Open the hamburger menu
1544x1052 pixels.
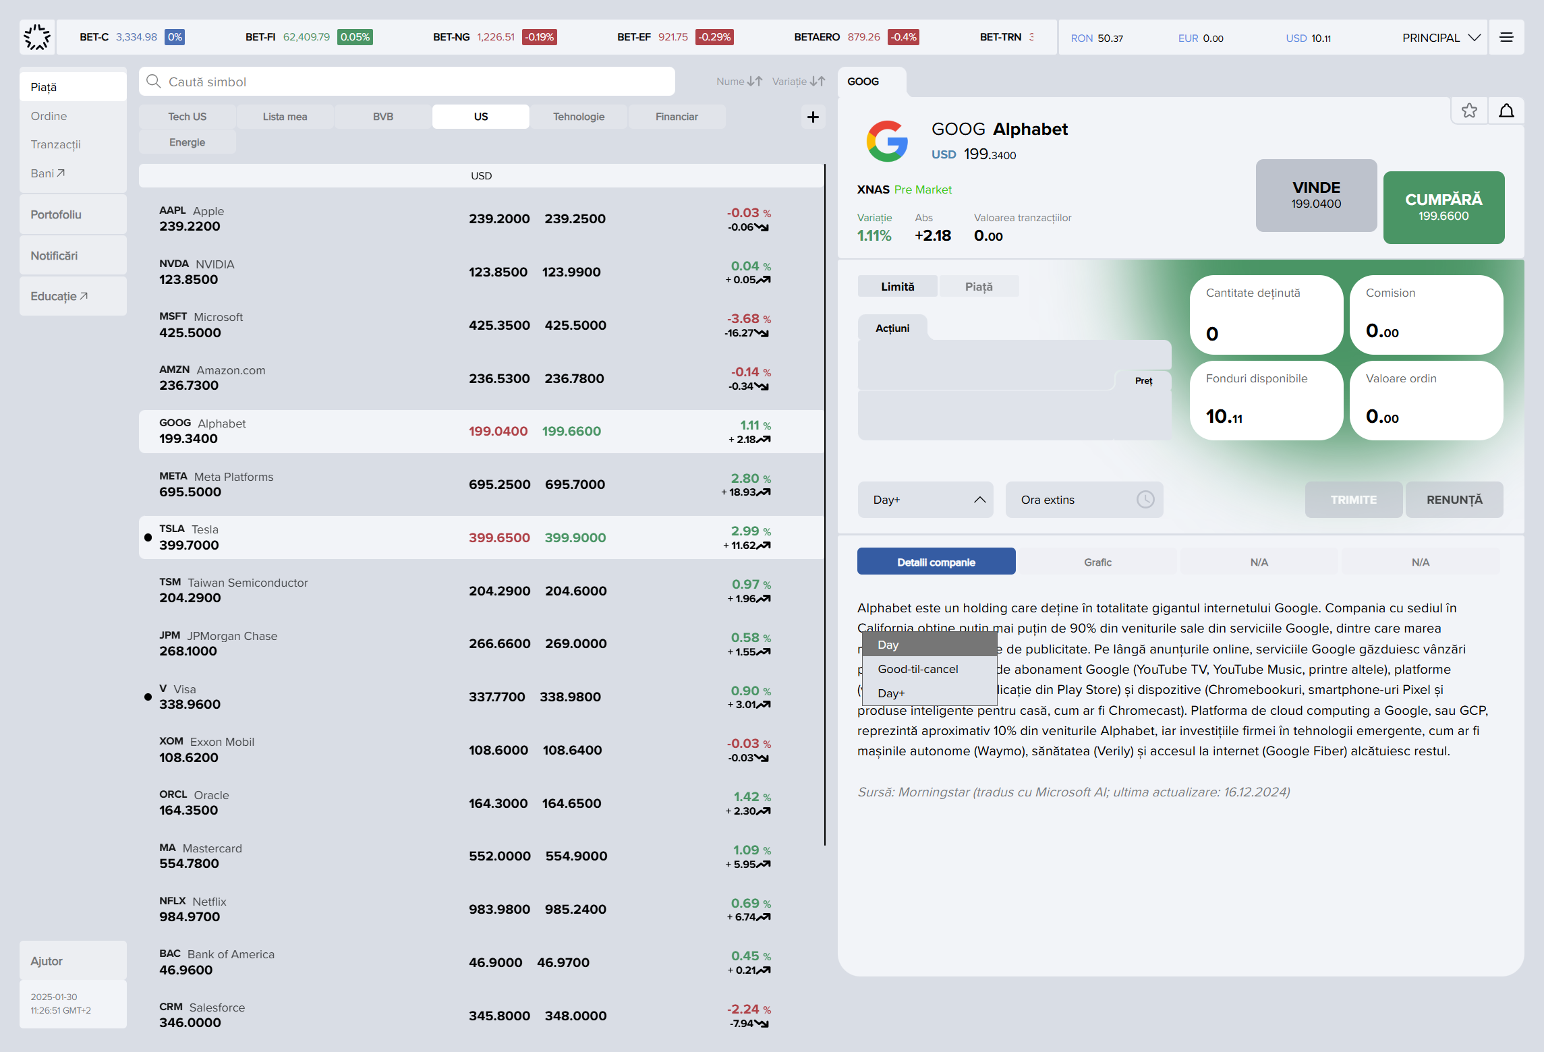click(1506, 37)
